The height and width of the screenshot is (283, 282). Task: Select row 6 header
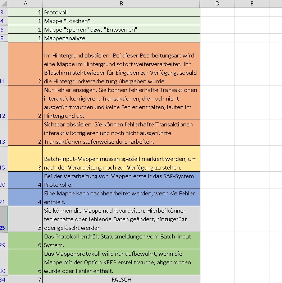pos(4,29)
